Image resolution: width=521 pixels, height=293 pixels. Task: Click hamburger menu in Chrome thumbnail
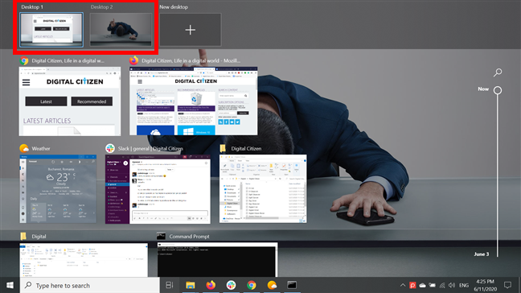[26, 82]
